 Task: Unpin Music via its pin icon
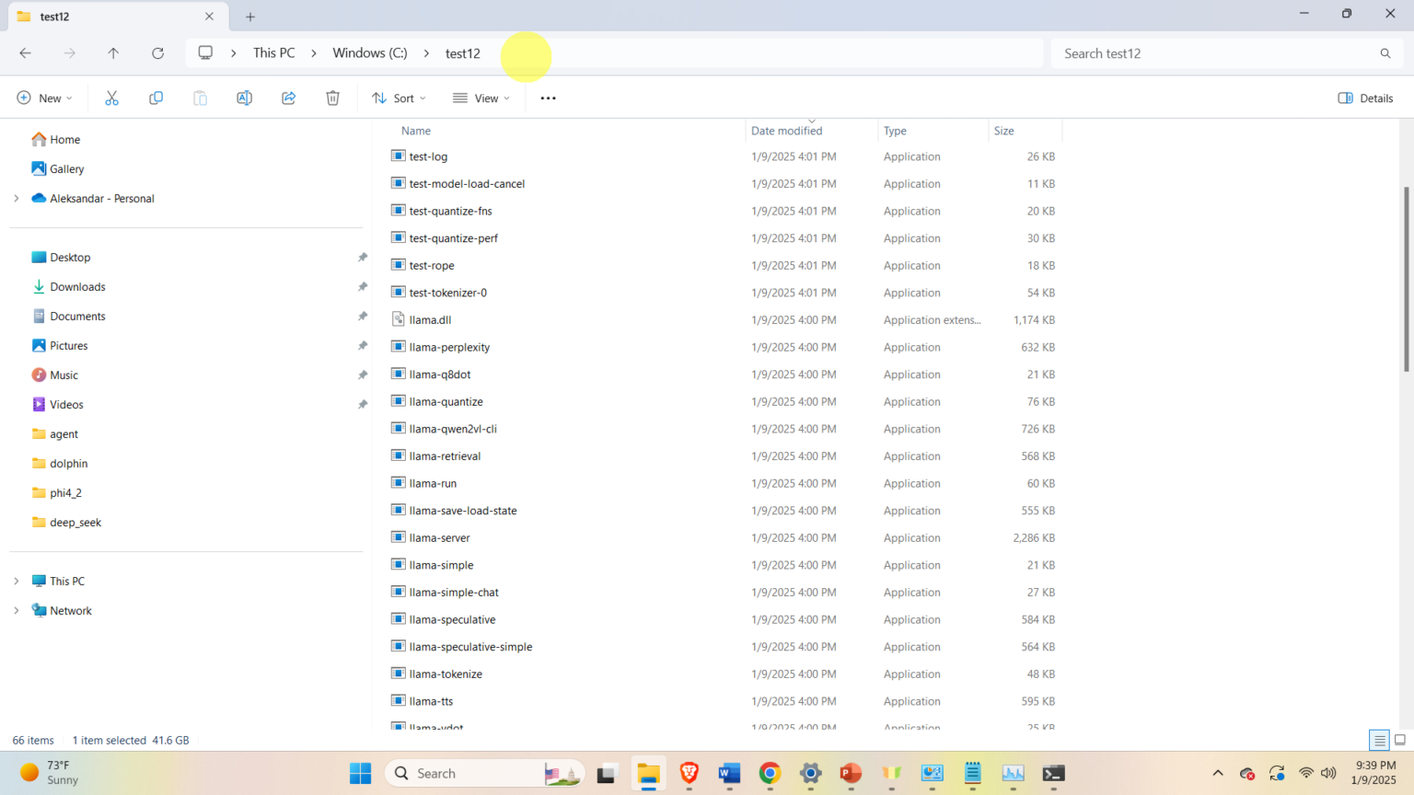(362, 375)
